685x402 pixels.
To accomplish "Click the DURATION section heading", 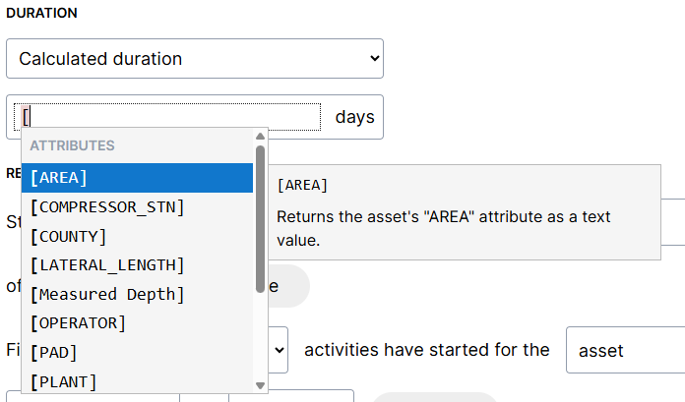I will (41, 14).
